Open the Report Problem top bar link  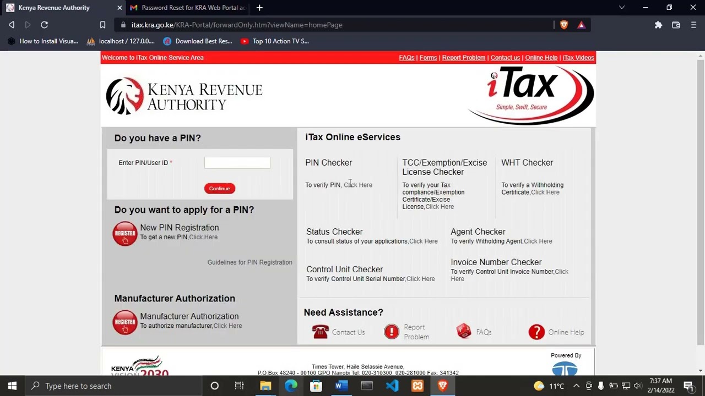tap(463, 58)
